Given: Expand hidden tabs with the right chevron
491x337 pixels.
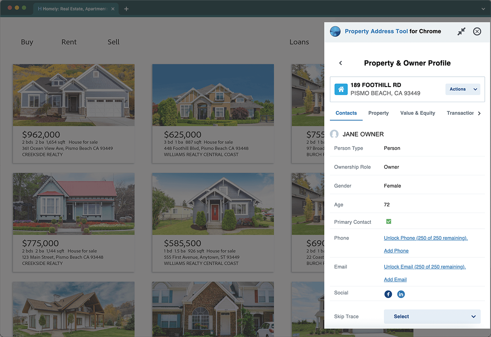Looking at the screenshot, I should [x=479, y=113].
